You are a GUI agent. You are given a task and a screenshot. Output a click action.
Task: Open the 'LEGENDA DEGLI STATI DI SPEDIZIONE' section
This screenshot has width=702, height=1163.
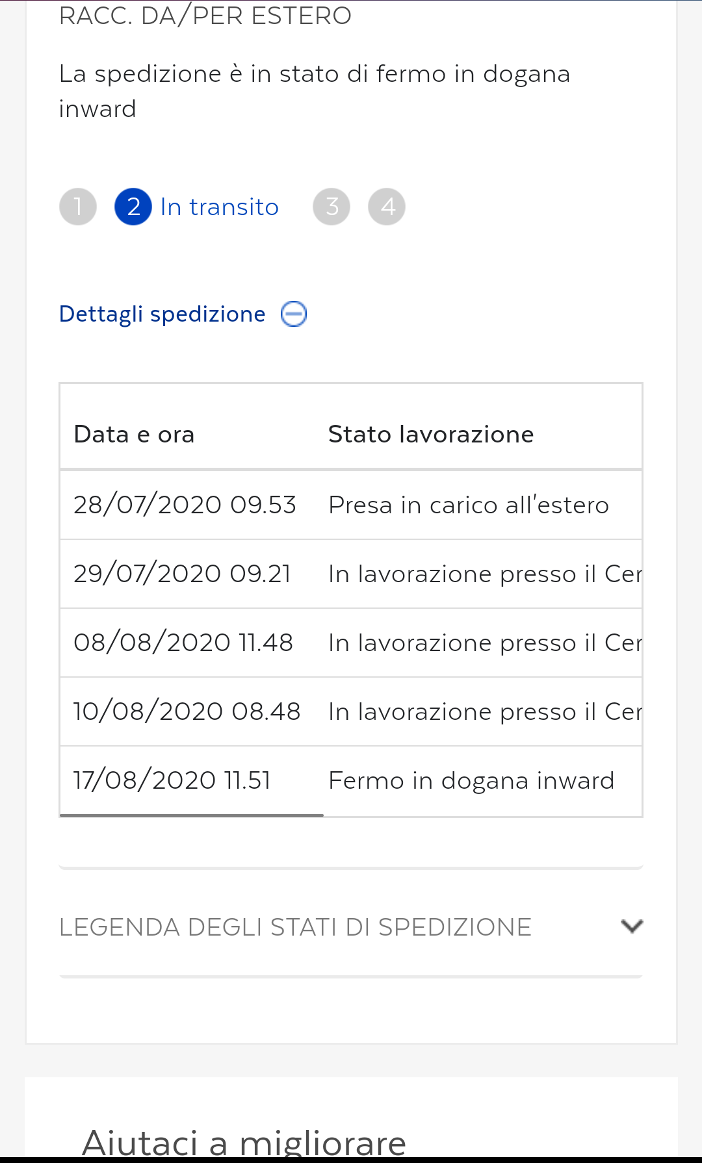(296, 927)
